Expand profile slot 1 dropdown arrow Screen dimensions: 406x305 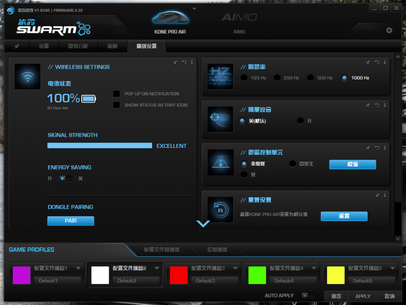(x=78, y=268)
